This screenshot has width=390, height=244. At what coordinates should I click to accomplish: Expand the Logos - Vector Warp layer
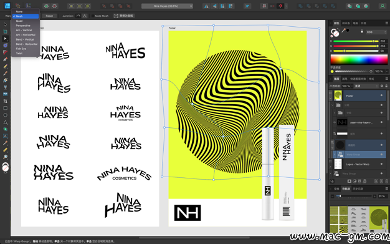click(331, 164)
